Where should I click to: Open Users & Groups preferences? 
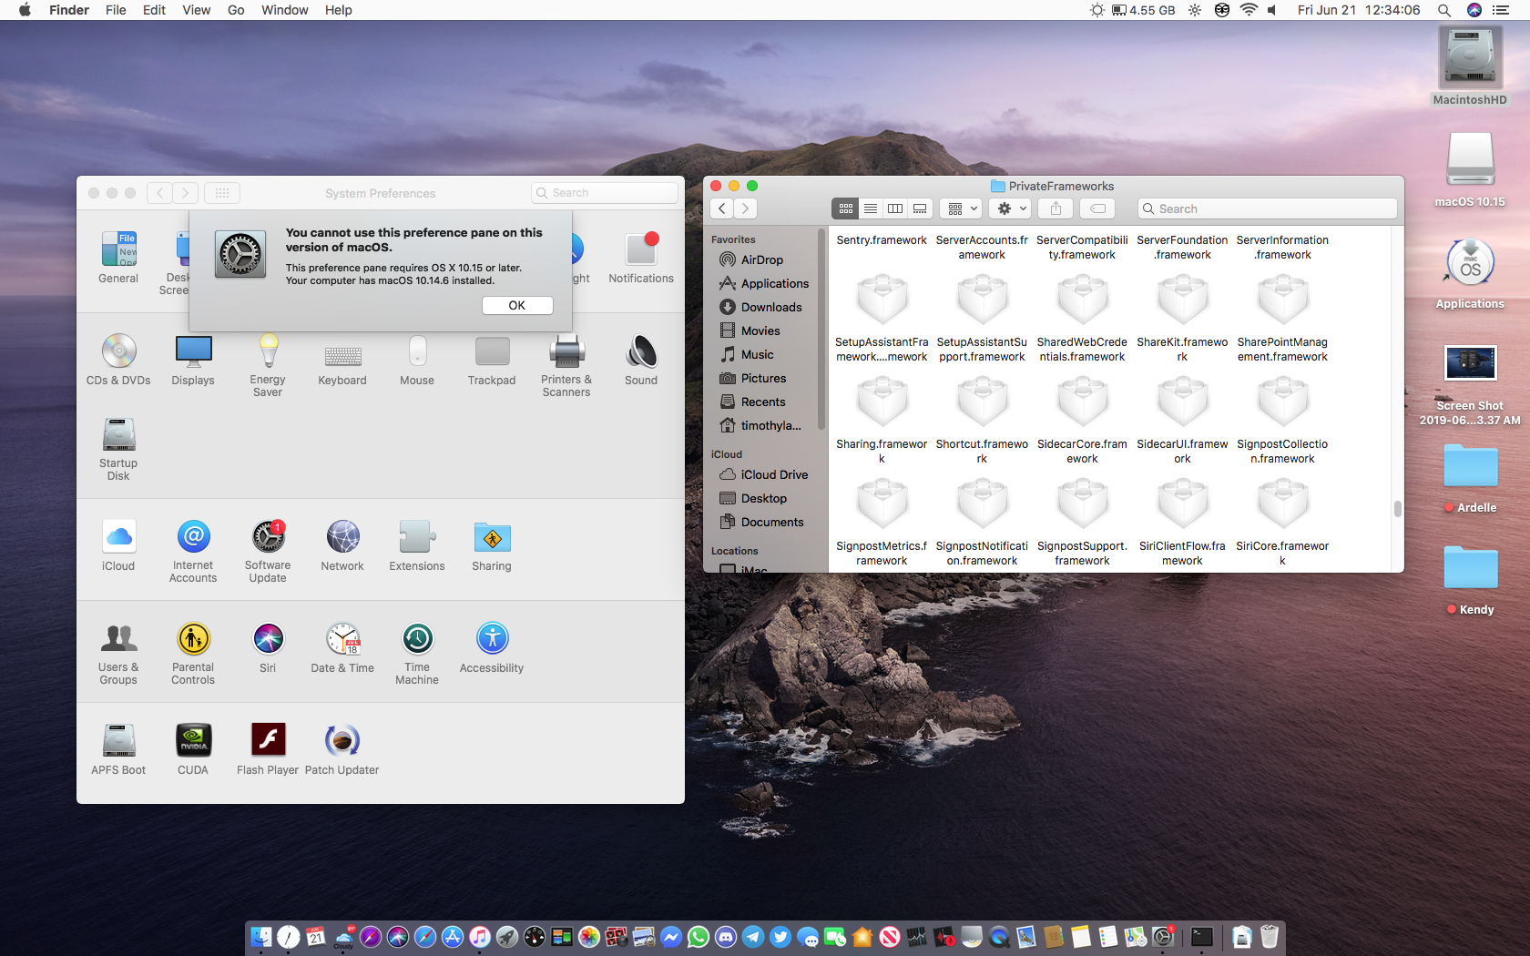coord(118,653)
